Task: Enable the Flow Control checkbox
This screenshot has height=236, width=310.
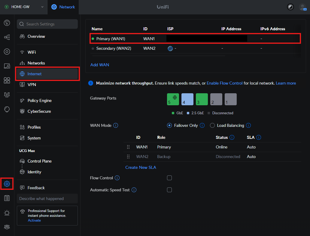Action: tap(169, 178)
